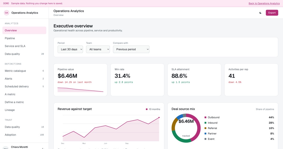Screen dimensions: 283x149
Task: Select Overview in the sidebar
Action: pos(24,30)
